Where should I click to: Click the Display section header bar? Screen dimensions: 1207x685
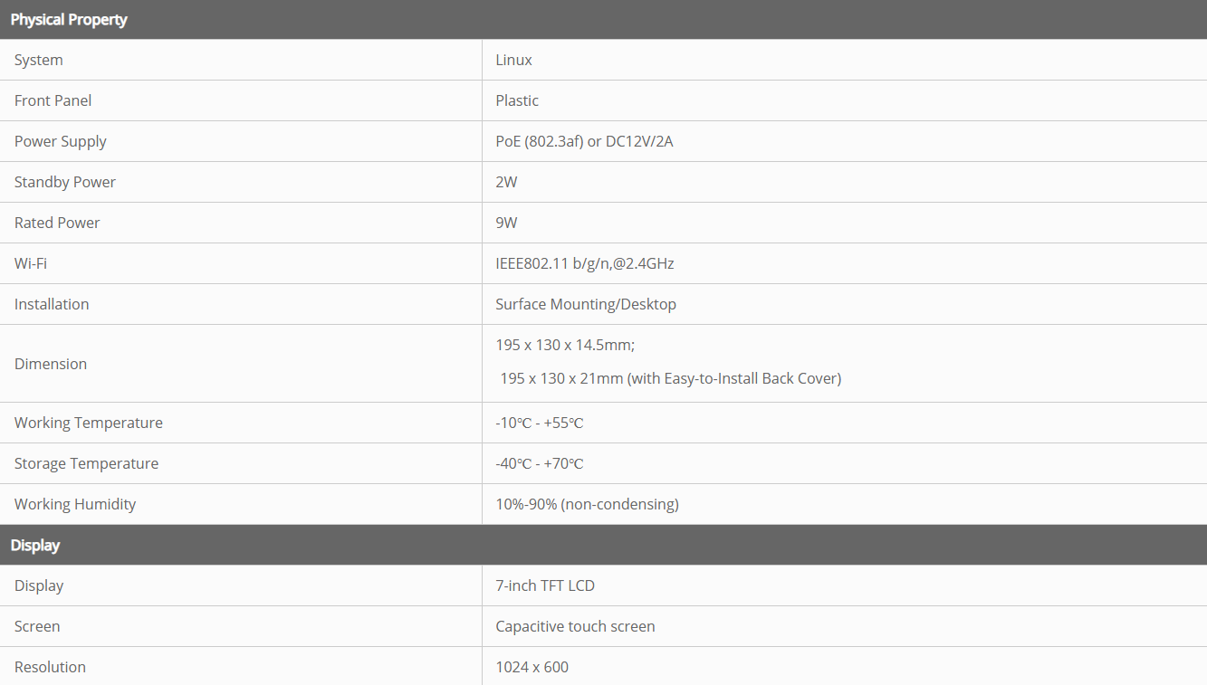35,545
